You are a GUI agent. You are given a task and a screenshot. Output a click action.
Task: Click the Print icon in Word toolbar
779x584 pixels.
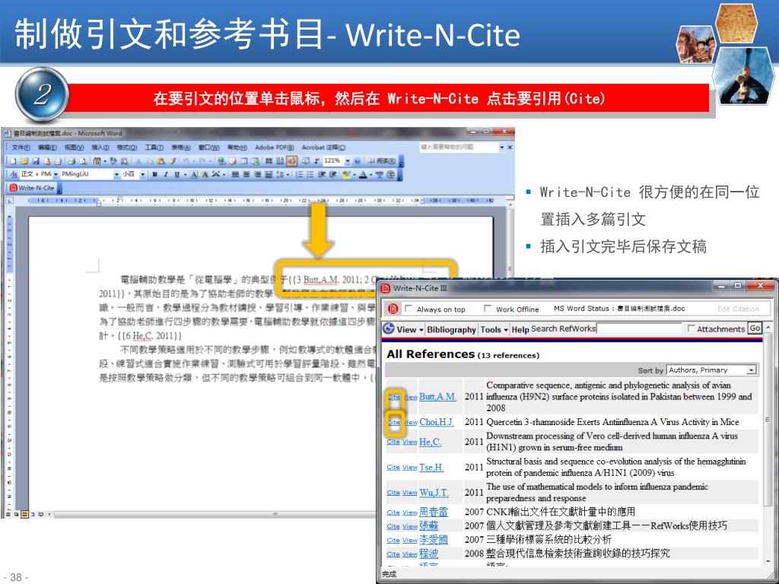[x=72, y=161]
